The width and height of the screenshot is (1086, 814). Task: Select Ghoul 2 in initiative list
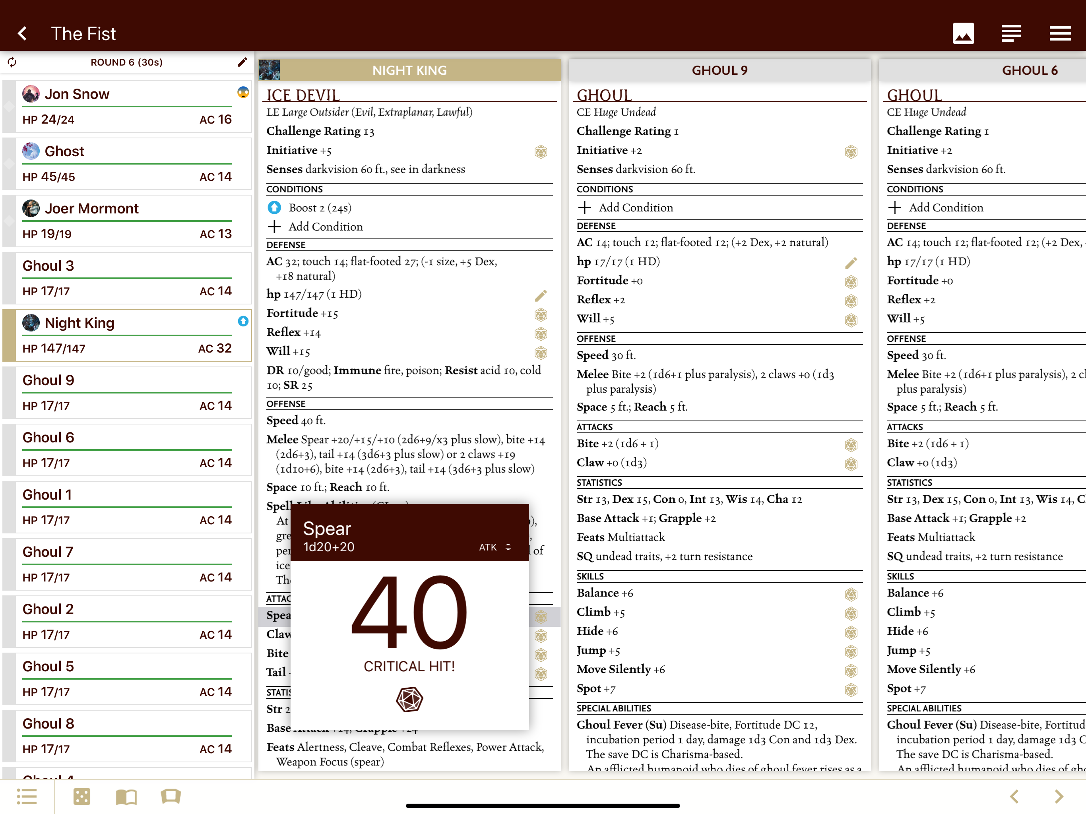127,622
